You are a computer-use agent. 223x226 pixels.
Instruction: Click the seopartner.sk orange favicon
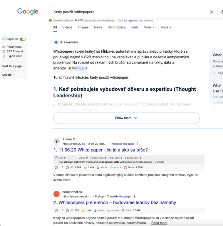coord(56,194)
